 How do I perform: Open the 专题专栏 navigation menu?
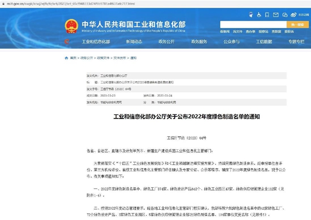pyautogui.click(x=296, y=41)
